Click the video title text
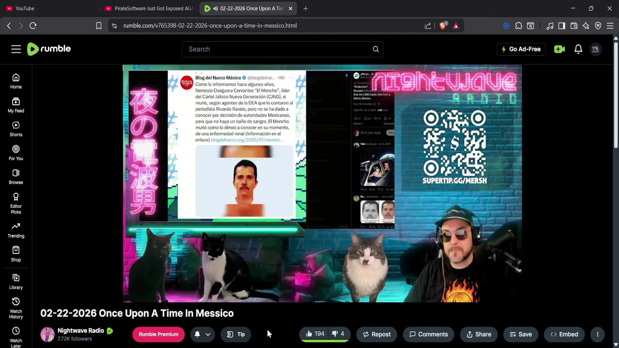Image resolution: width=619 pixels, height=348 pixels. 137,313
